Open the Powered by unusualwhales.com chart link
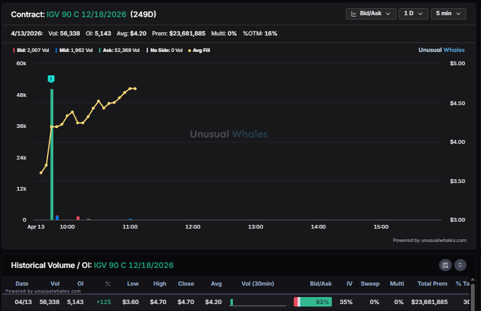481x311 pixels. (x=430, y=240)
